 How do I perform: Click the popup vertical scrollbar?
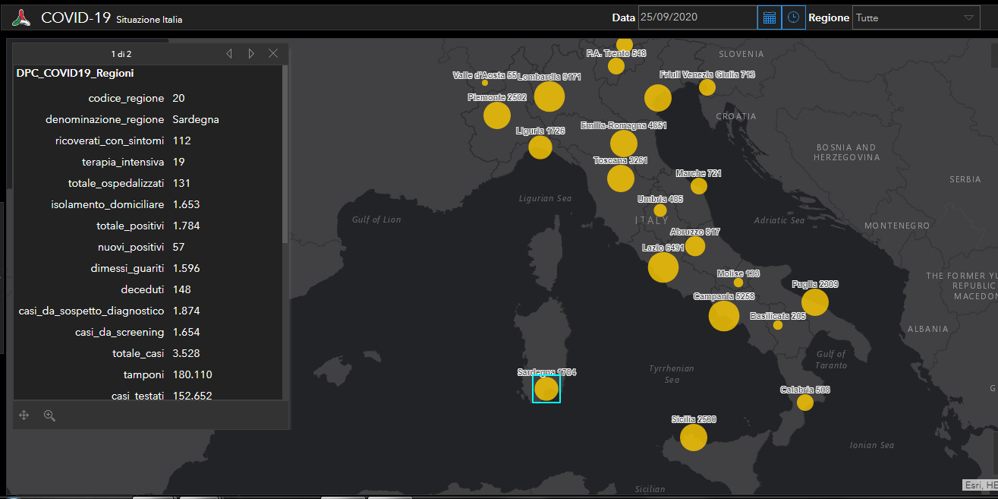pyautogui.click(x=285, y=152)
